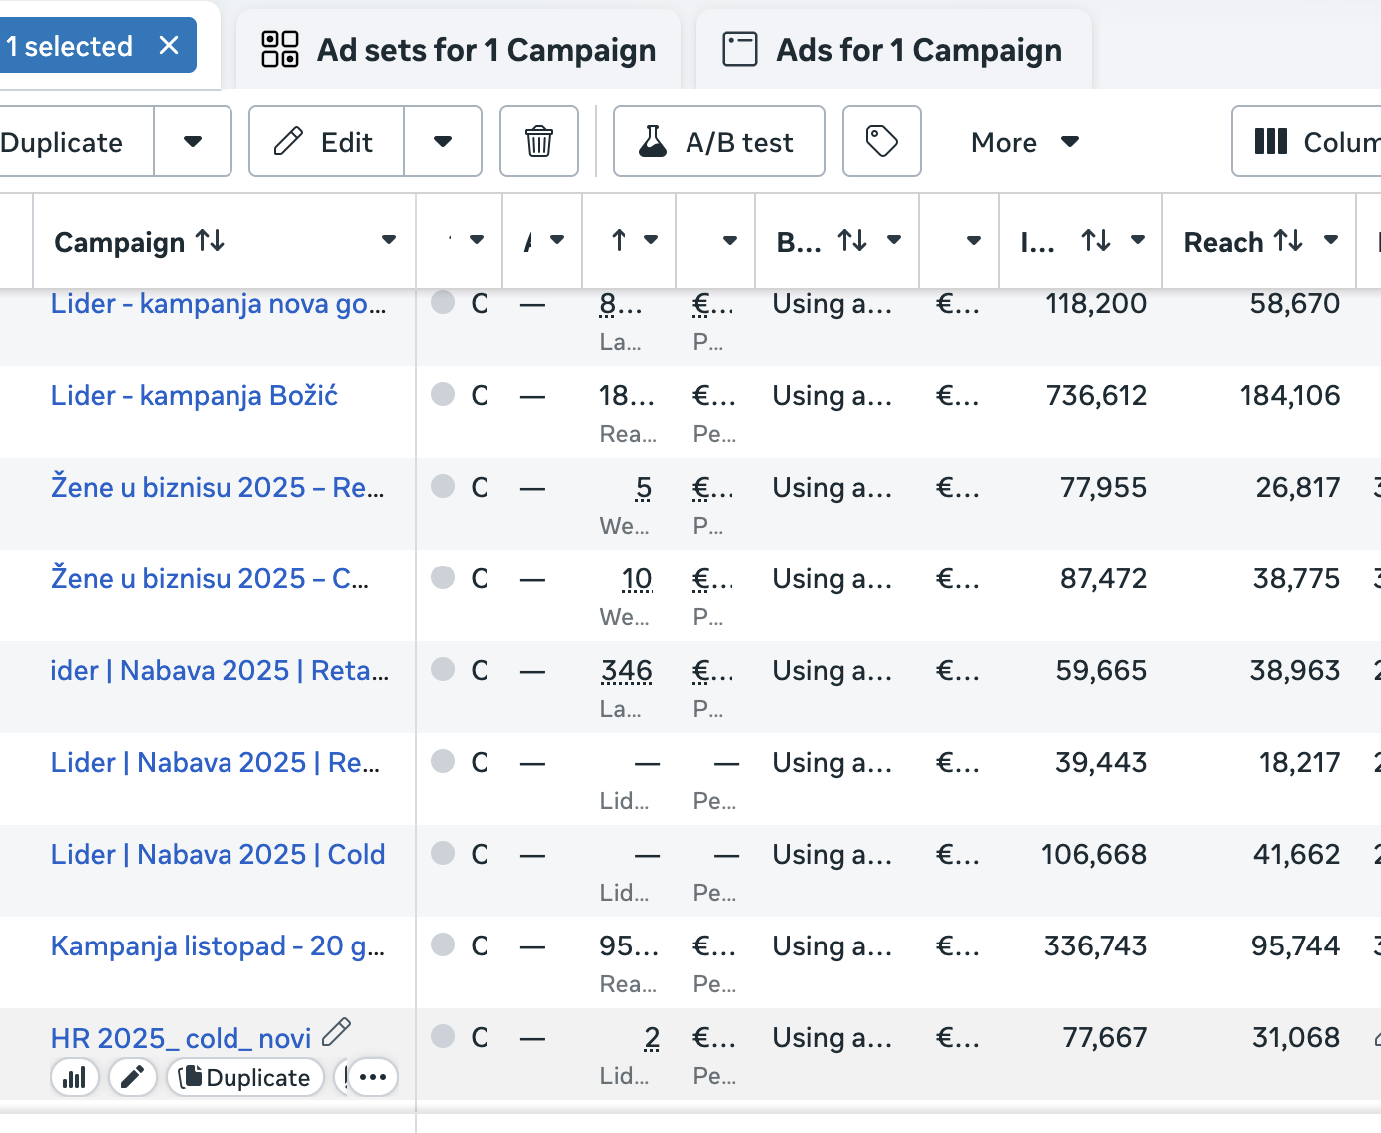1381x1133 pixels.
Task: Sort by the Reach column arrows icon
Action: 1289,241
